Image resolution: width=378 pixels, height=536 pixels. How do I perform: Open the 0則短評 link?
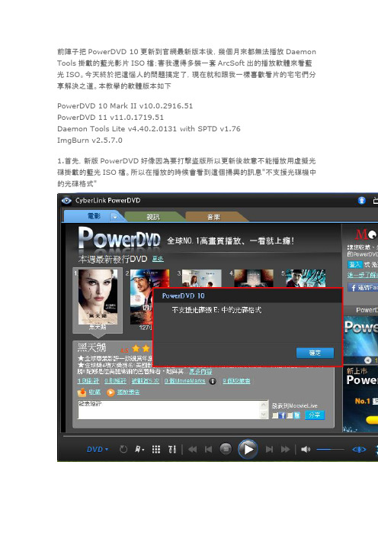(x=115, y=381)
